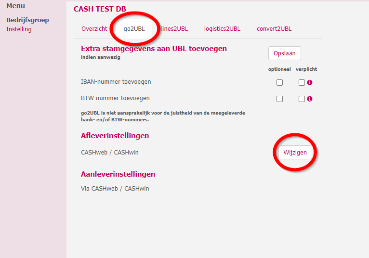Click the 'CASHweb / CASHwin' delivery text
This screenshot has width=369, height=258.
(x=110, y=153)
